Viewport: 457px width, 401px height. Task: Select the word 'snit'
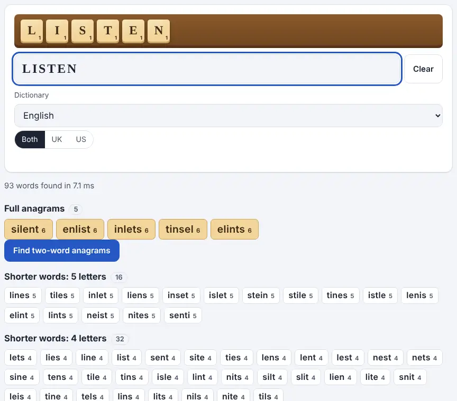[x=410, y=377]
